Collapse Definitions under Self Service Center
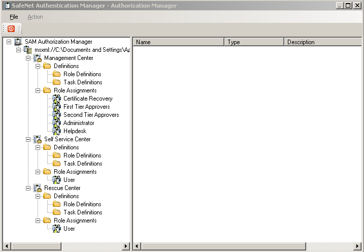 click(x=38, y=147)
